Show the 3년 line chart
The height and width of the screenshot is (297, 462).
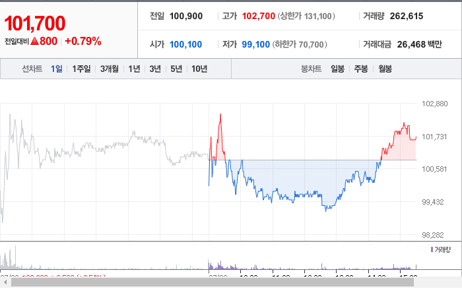(x=155, y=69)
